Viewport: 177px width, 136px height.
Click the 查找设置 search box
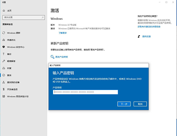24,17
